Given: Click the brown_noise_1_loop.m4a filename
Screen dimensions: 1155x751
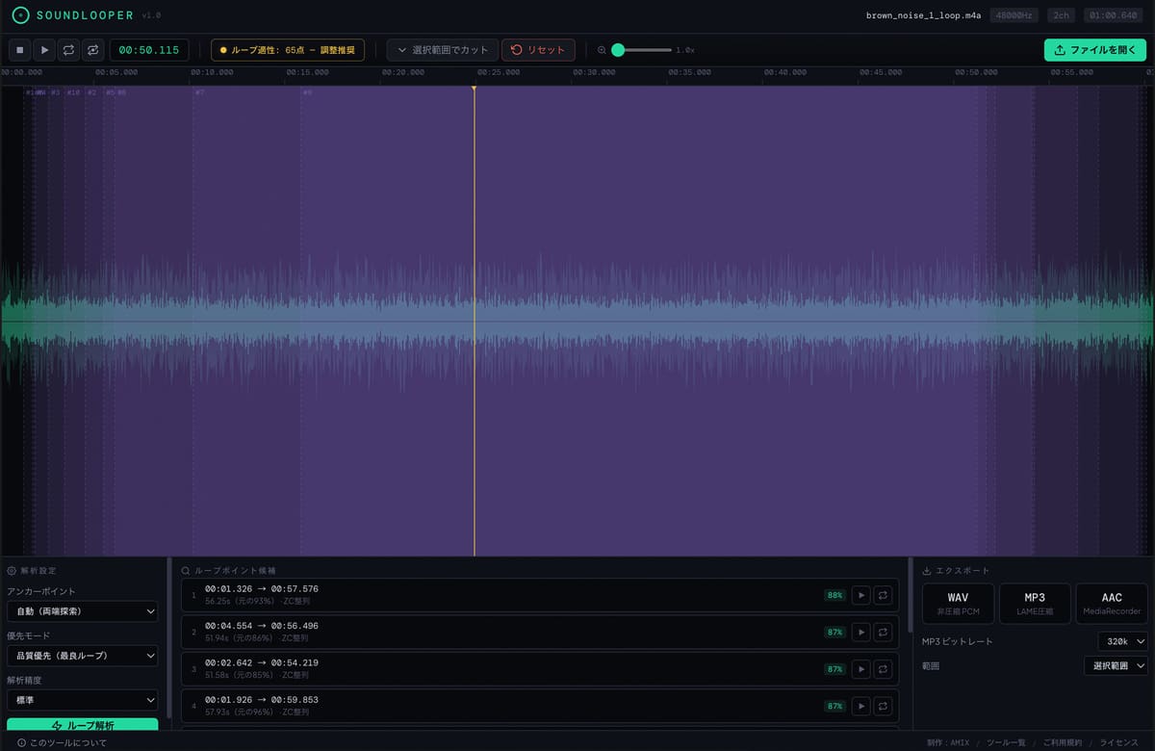Looking at the screenshot, I should click(924, 15).
